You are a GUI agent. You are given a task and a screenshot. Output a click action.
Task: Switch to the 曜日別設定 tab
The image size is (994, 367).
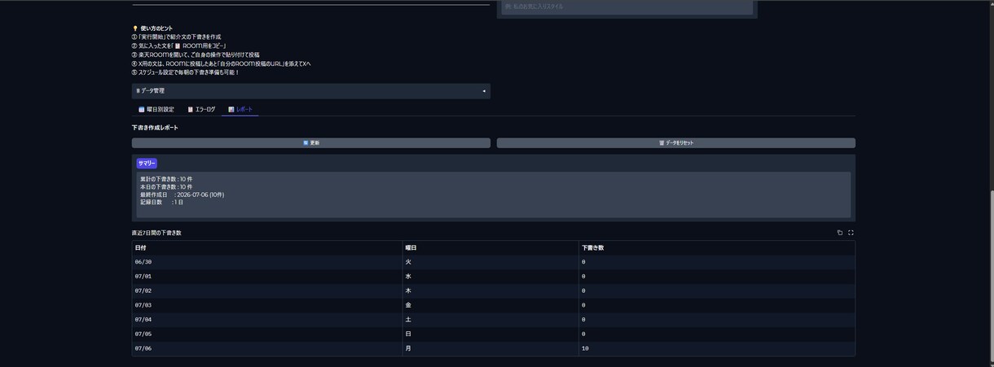[156, 109]
